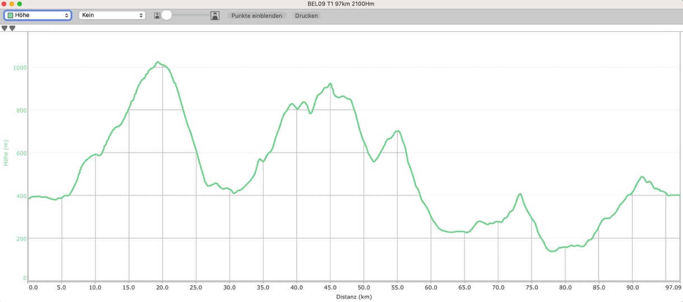Click the 85.0 distance axis label
The width and height of the screenshot is (683, 302).
click(599, 287)
